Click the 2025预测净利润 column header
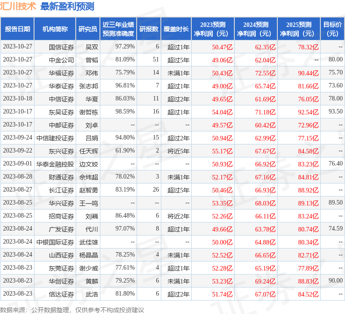The width and height of the screenshot is (345, 314). 299,29
